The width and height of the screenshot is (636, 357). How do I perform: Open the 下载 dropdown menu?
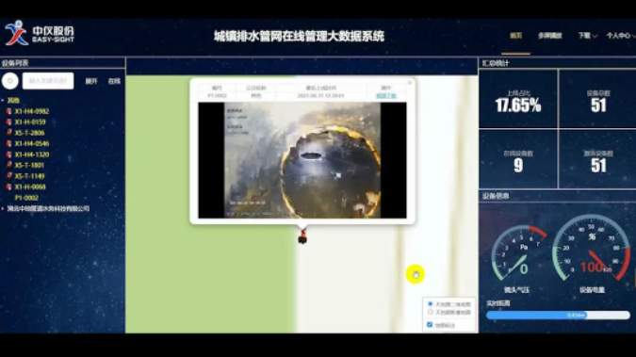coord(587,36)
